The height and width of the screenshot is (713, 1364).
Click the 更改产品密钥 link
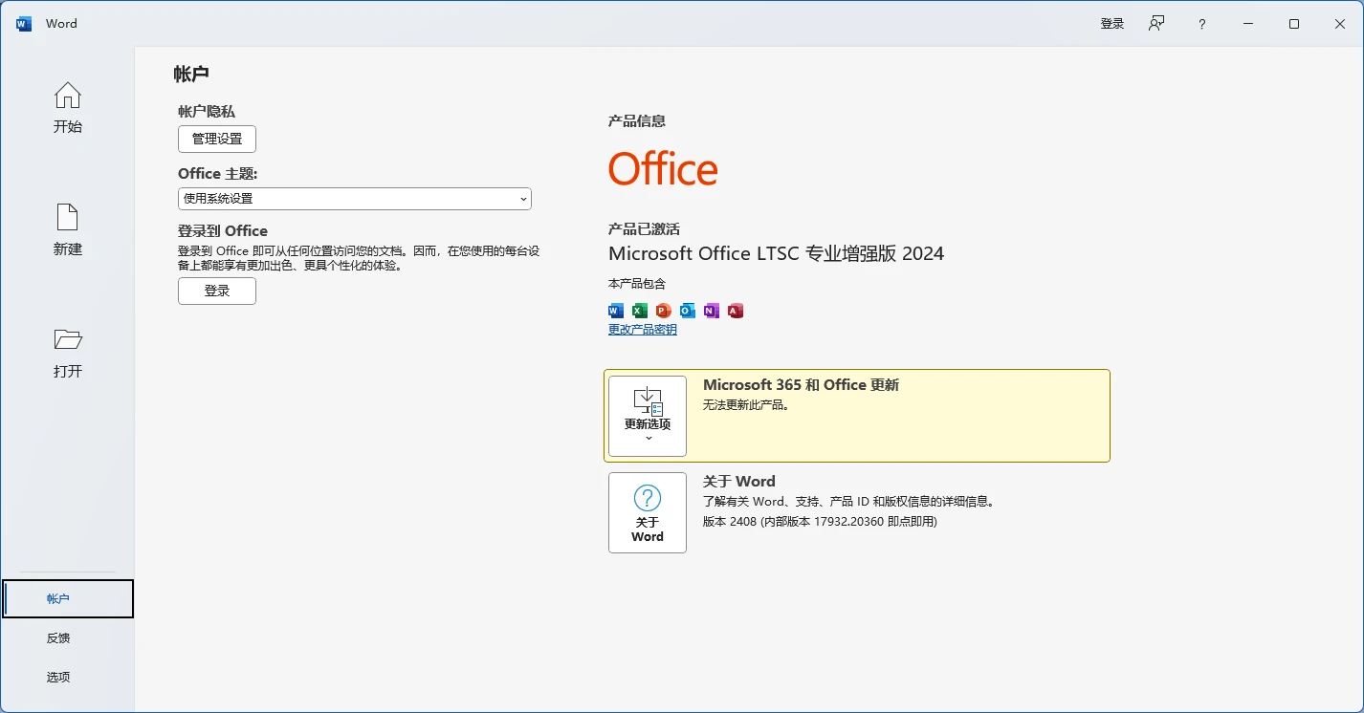coord(643,330)
